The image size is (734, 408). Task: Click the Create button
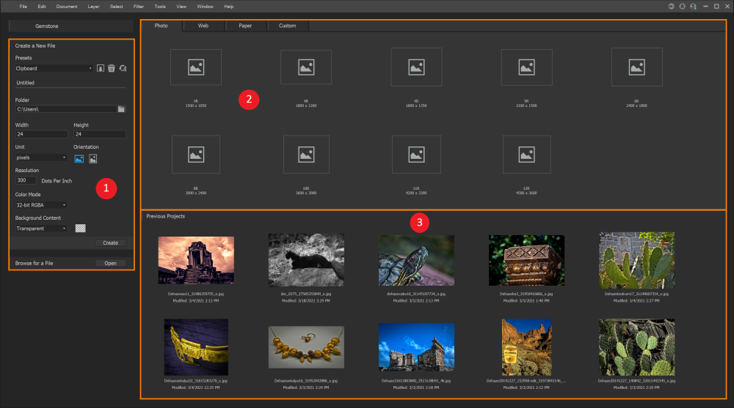(110, 242)
